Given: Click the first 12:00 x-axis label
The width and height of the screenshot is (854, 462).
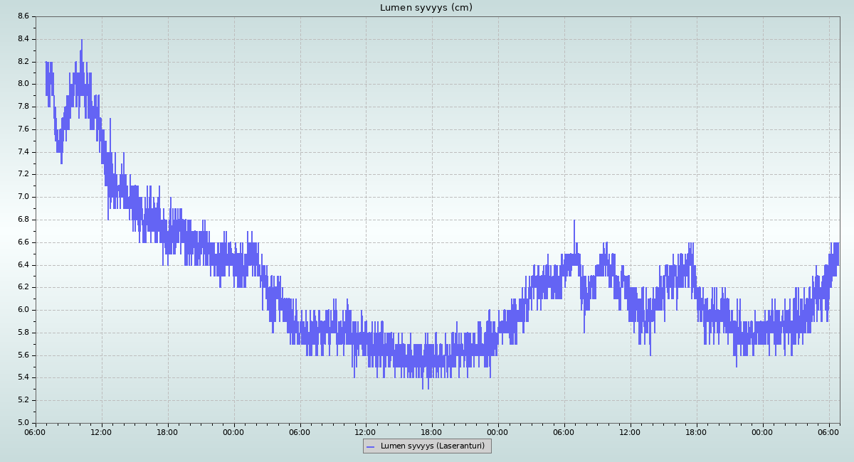Looking at the screenshot, I should 101,432.
